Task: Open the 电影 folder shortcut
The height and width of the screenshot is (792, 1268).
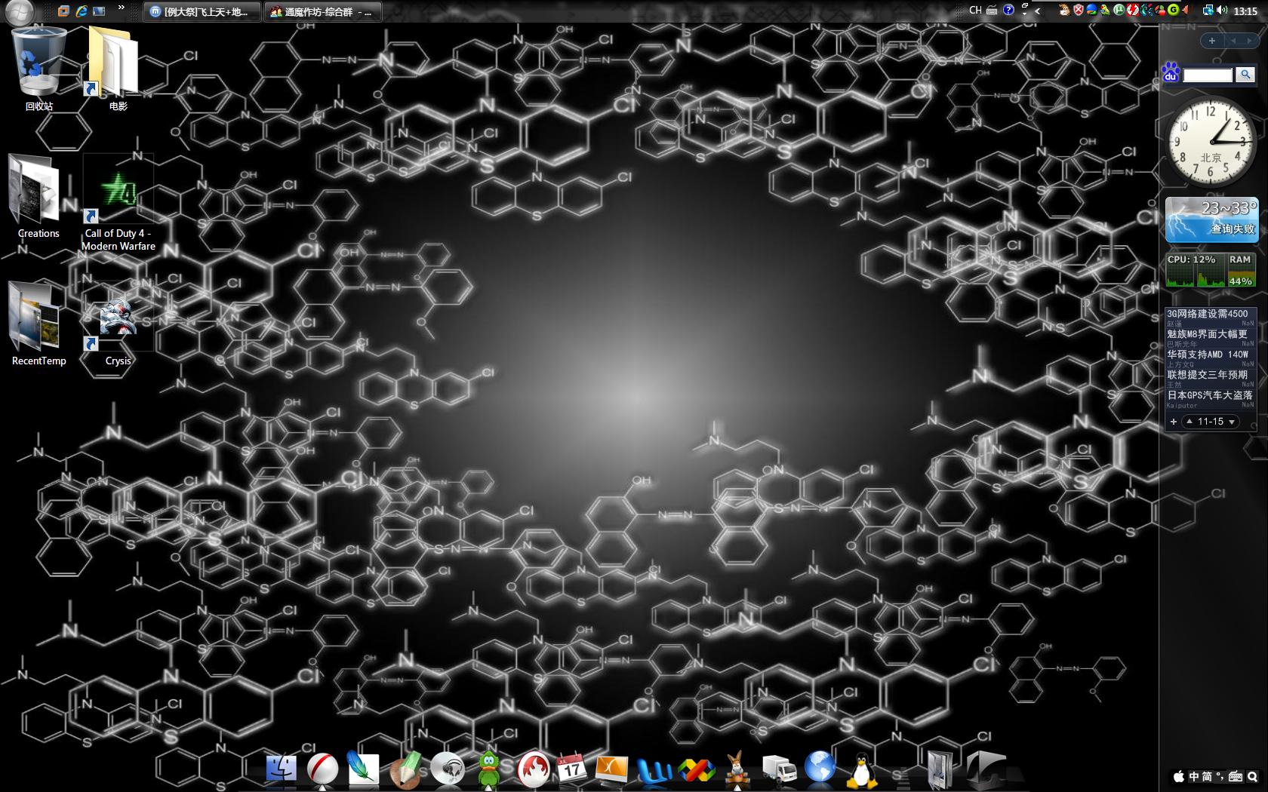Action: pyautogui.click(x=118, y=69)
